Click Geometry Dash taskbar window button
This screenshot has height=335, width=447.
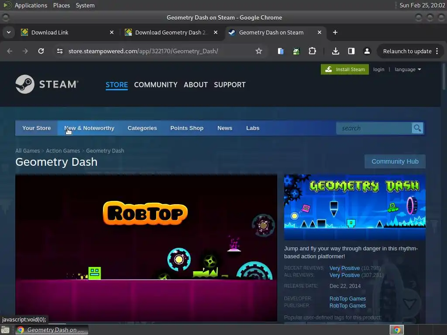[52, 330]
